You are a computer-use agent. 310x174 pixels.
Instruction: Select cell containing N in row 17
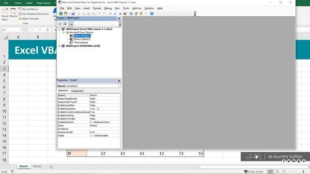77,153
